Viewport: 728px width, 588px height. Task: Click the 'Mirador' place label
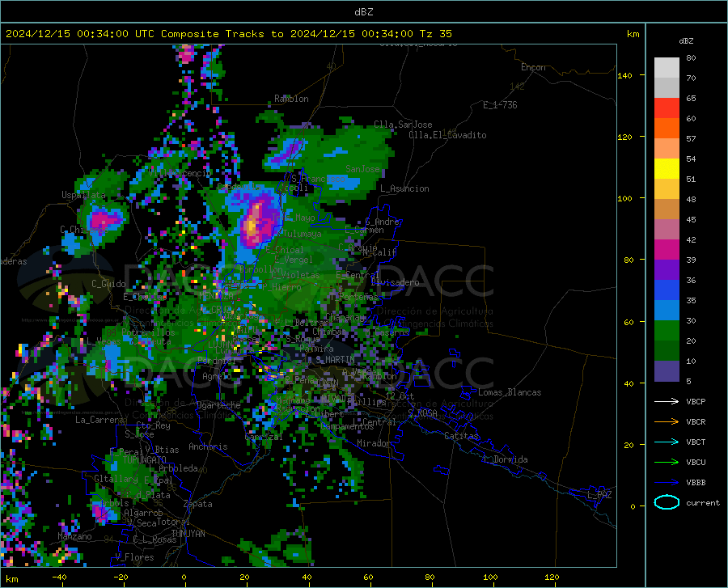tap(374, 443)
